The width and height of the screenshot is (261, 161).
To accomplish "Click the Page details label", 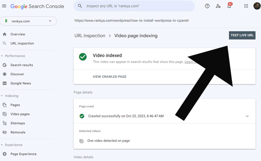I will [83, 92].
